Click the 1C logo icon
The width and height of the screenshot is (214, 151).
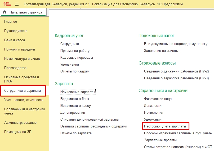(7, 4)
